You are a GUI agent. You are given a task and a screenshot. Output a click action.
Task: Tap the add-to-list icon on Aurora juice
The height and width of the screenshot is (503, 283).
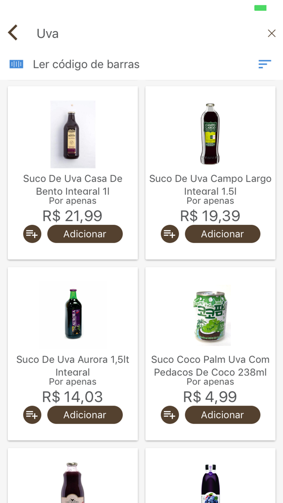(x=32, y=415)
